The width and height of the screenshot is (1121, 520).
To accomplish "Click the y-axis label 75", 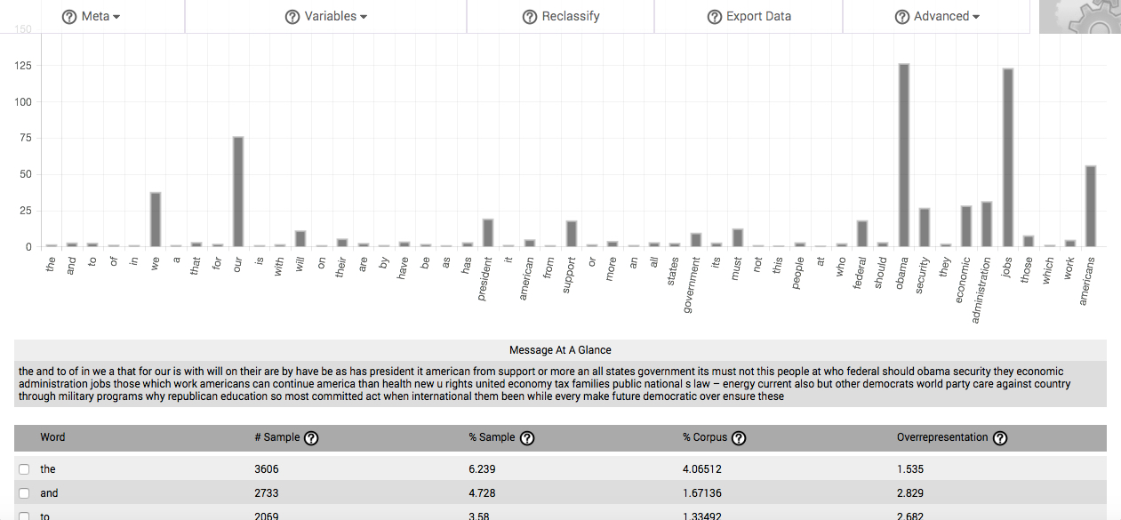I will point(26,138).
